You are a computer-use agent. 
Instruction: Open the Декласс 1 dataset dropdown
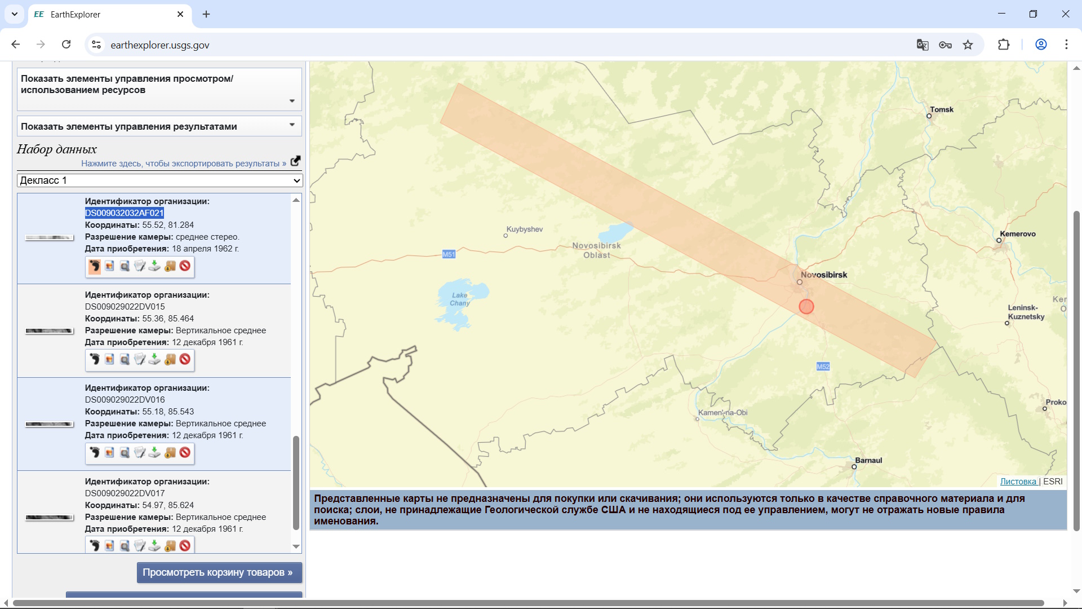(x=160, y=180)
